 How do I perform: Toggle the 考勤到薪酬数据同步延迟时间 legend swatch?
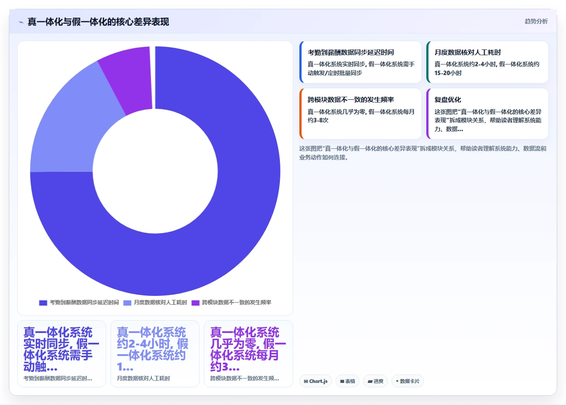point(43,303)
